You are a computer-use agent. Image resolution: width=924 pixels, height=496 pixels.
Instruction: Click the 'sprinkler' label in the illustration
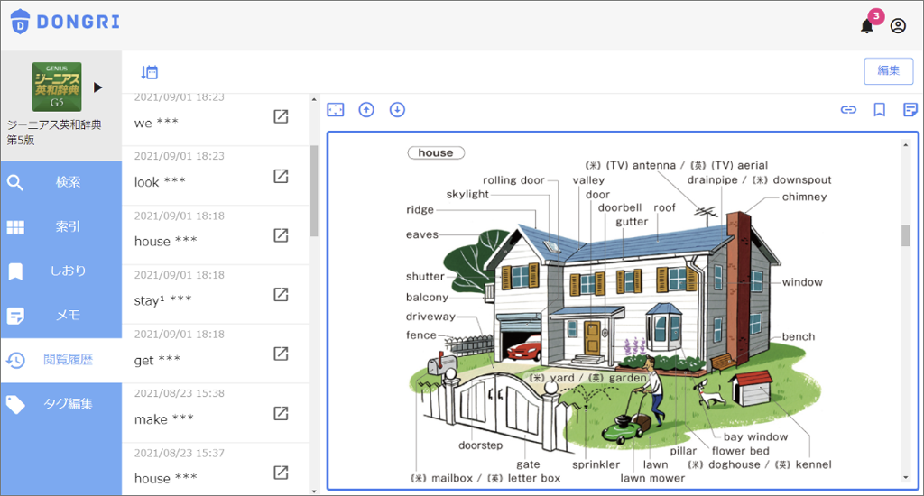pyautogui.click(x=596, y=464)
